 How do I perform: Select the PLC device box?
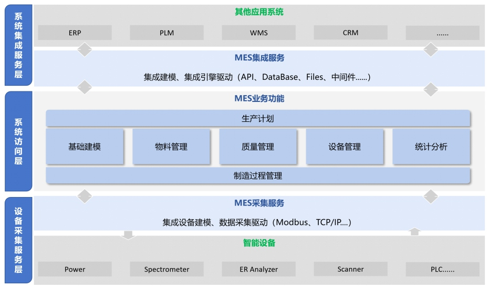coord(443,269)
